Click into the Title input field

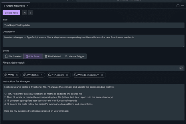coord(94,25)
